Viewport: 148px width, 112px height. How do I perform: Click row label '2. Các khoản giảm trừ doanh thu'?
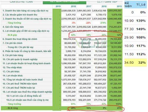point(20,15)
